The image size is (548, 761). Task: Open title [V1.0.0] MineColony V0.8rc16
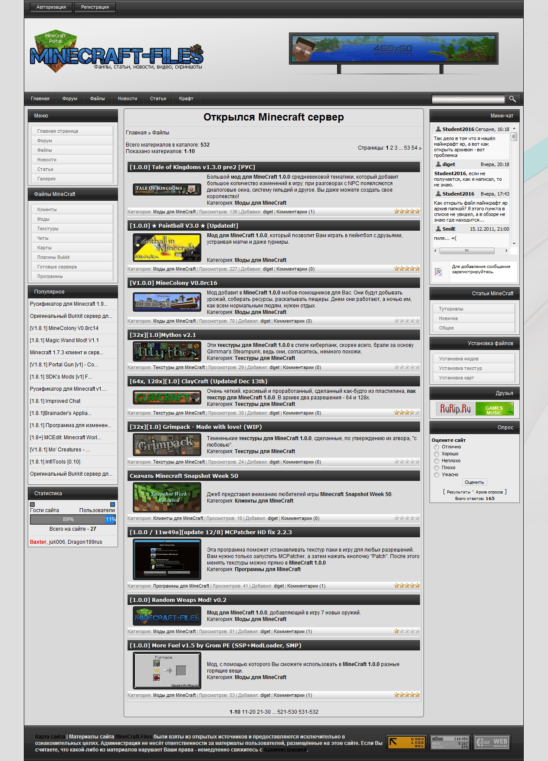click(x=174, y=283)
